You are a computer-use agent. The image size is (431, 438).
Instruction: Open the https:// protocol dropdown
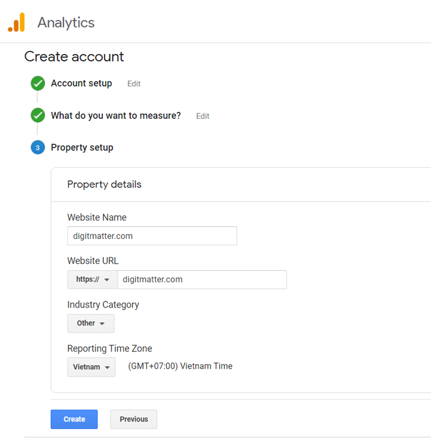click(93, 280)
